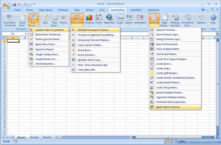Expand the Auditing dropdown button
221x145 pixels.
(154, 20)
